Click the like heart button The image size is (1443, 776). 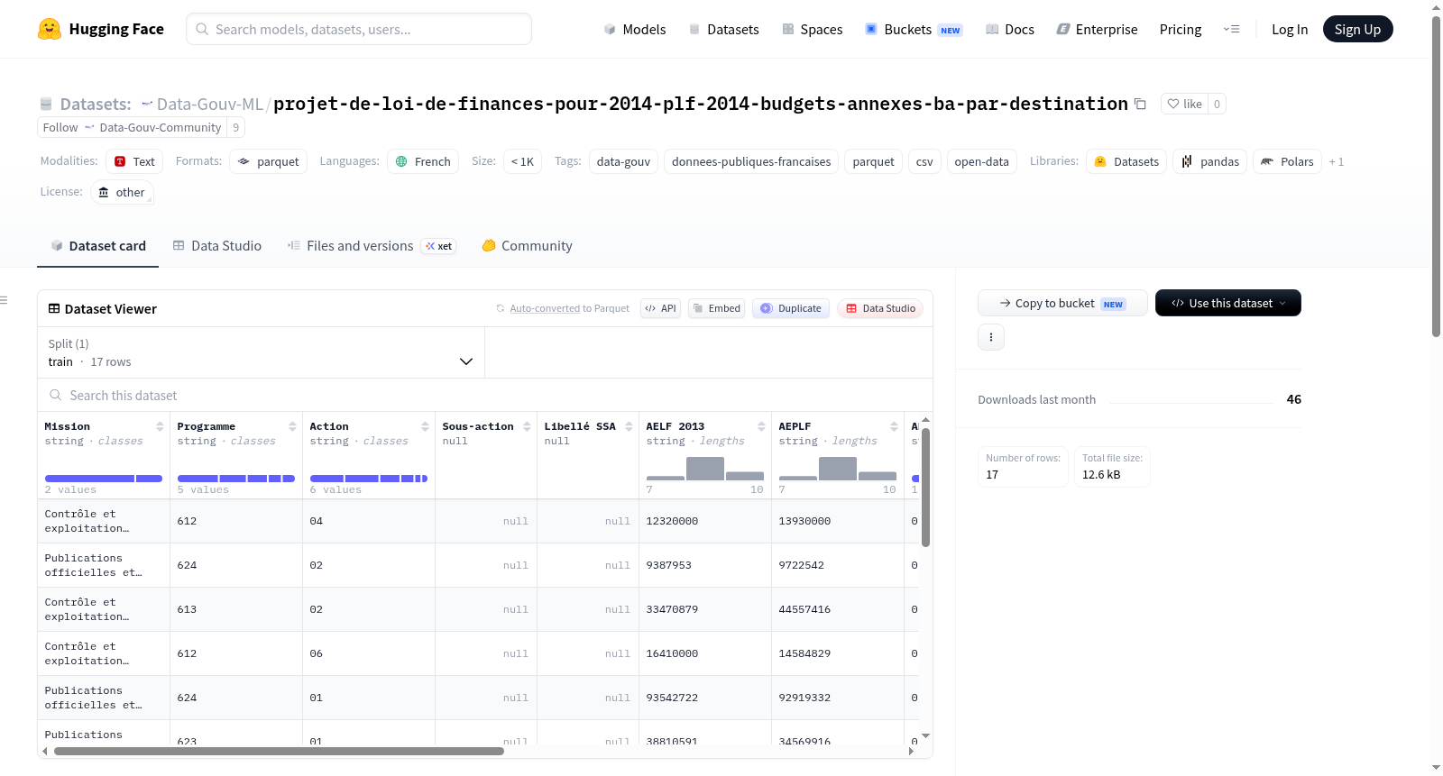(1184, 104)
